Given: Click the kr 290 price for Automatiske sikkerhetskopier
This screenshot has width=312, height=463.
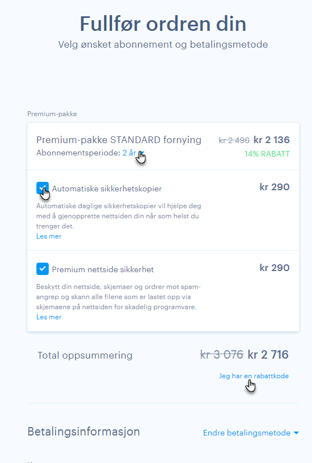Looking at the screenshot, I should pos(274,187).
